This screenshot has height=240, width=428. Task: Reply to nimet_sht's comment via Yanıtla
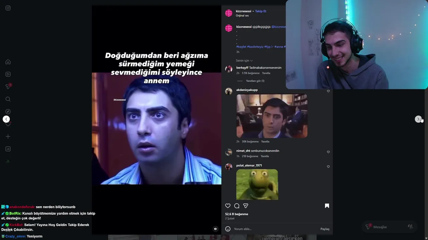265,156
